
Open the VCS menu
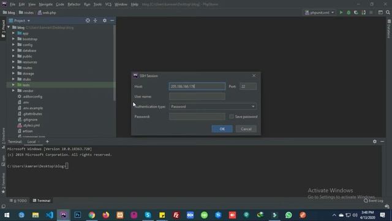tap(108, 4)
